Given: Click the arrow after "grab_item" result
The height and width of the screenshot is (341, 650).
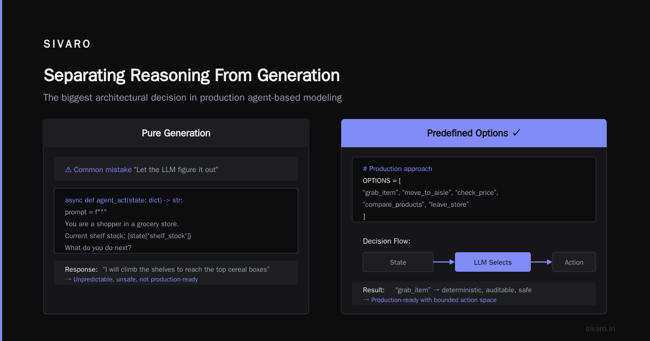Looking at the screenshot, I should pyautogui.click(x=436, y=290).
